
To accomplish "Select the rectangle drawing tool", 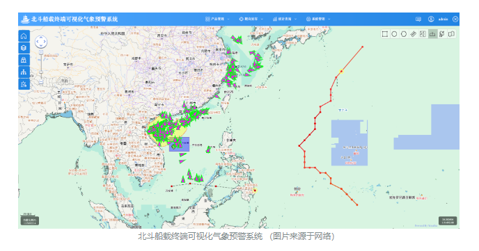I will (x=385, y=34).
